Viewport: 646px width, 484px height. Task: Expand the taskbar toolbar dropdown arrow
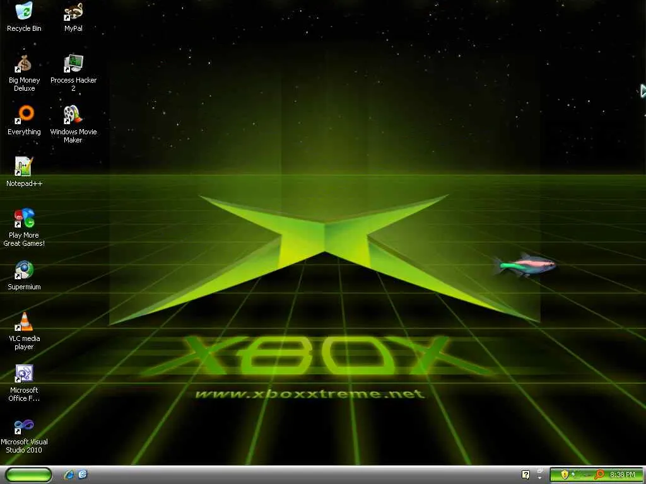click(x=540, y=478)
